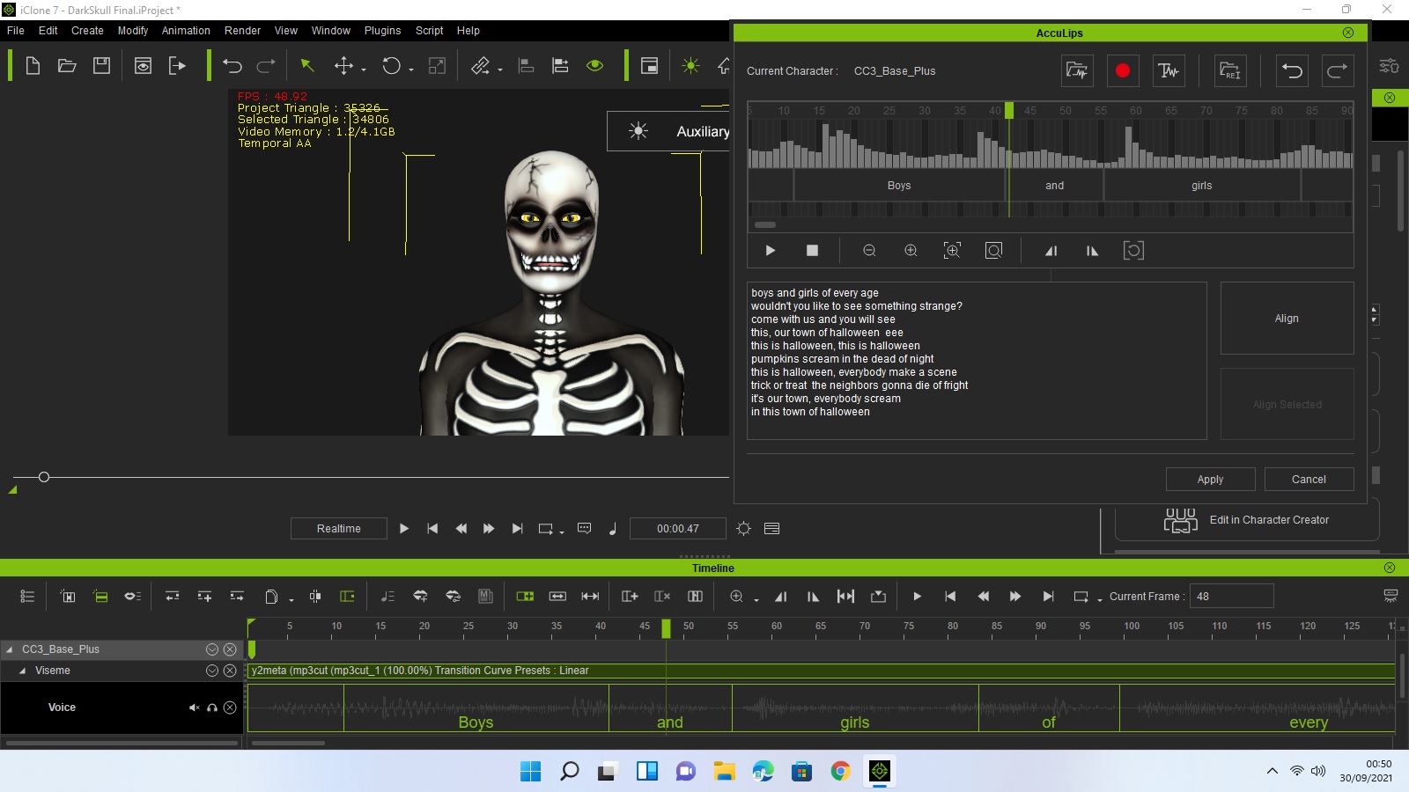Toggle the green clip snap icon in timeline

pos(347,597)
